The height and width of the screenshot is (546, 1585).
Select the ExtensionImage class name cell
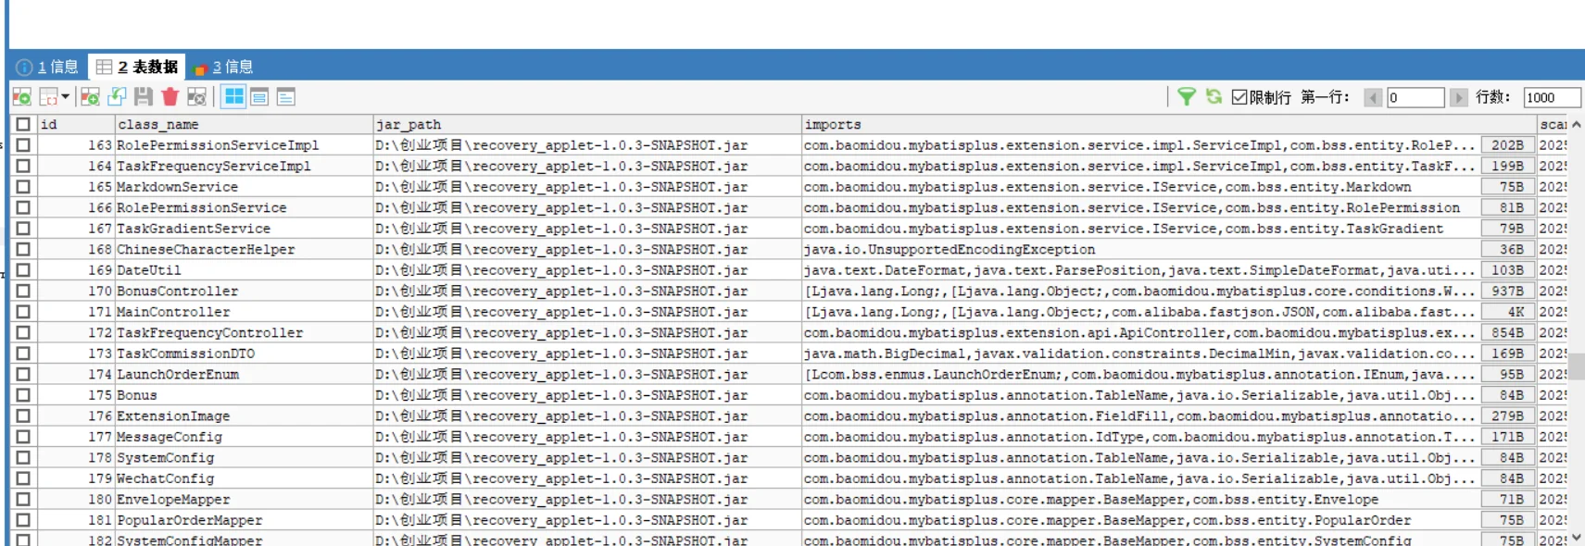[x=244, y=416]
